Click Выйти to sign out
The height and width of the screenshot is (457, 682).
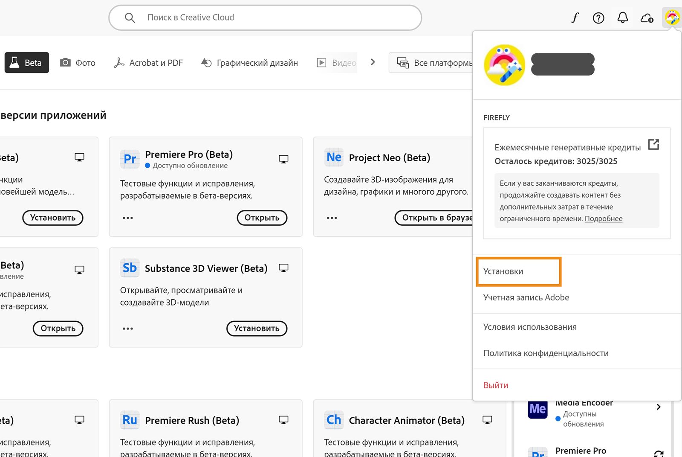point(496,385)
